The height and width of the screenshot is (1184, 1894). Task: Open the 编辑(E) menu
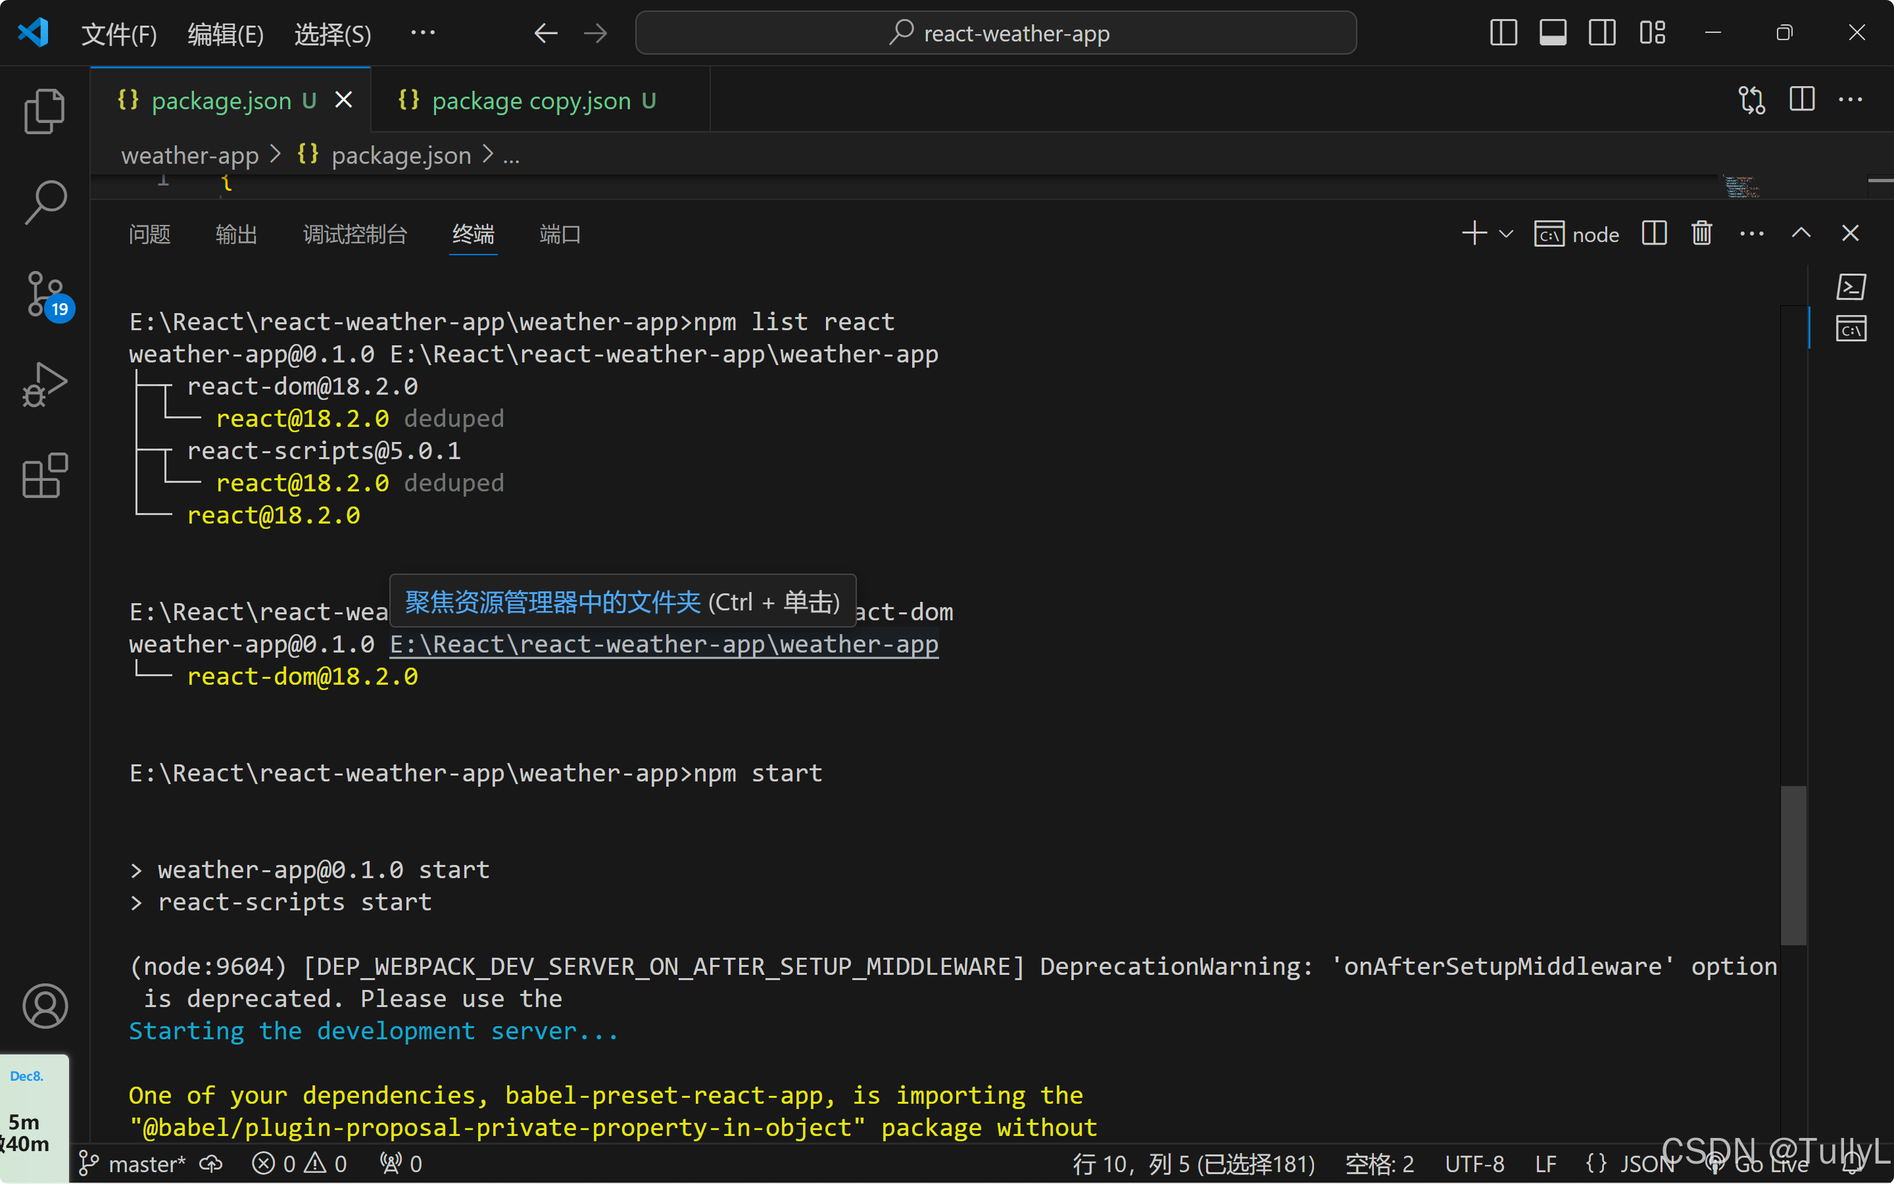pyautogui.click(x=226, y=34)
